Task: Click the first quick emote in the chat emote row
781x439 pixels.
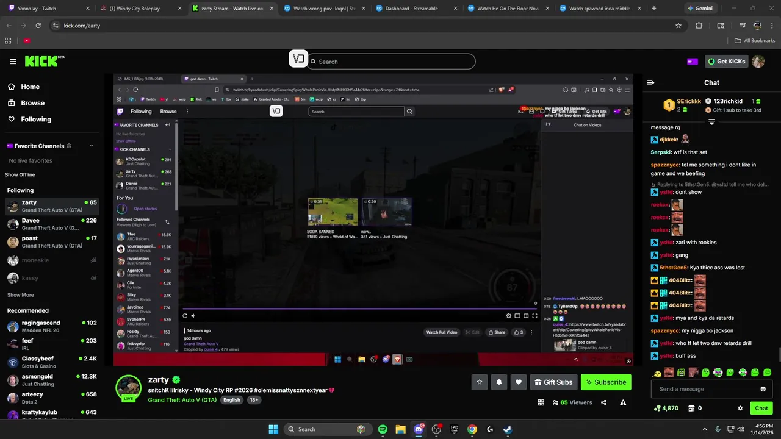Action: tap(657, 373)
